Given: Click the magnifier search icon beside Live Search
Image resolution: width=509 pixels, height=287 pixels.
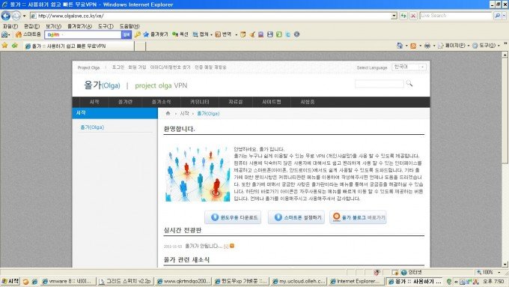Looking at the screenshot, I should (x=497, y=16).
